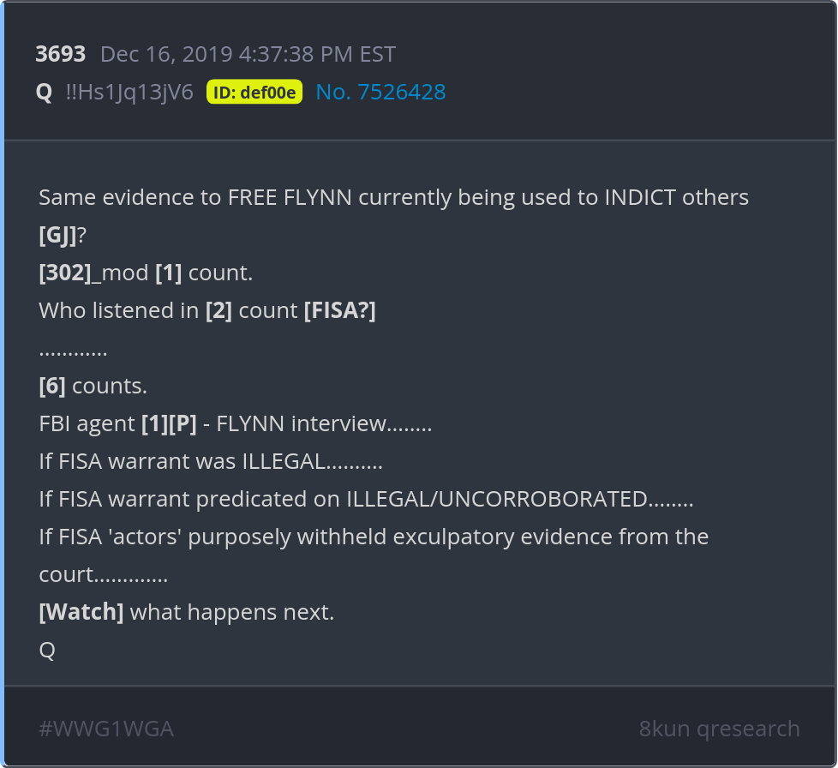Click the bold [1][P] marker

(x=169, y=423)
